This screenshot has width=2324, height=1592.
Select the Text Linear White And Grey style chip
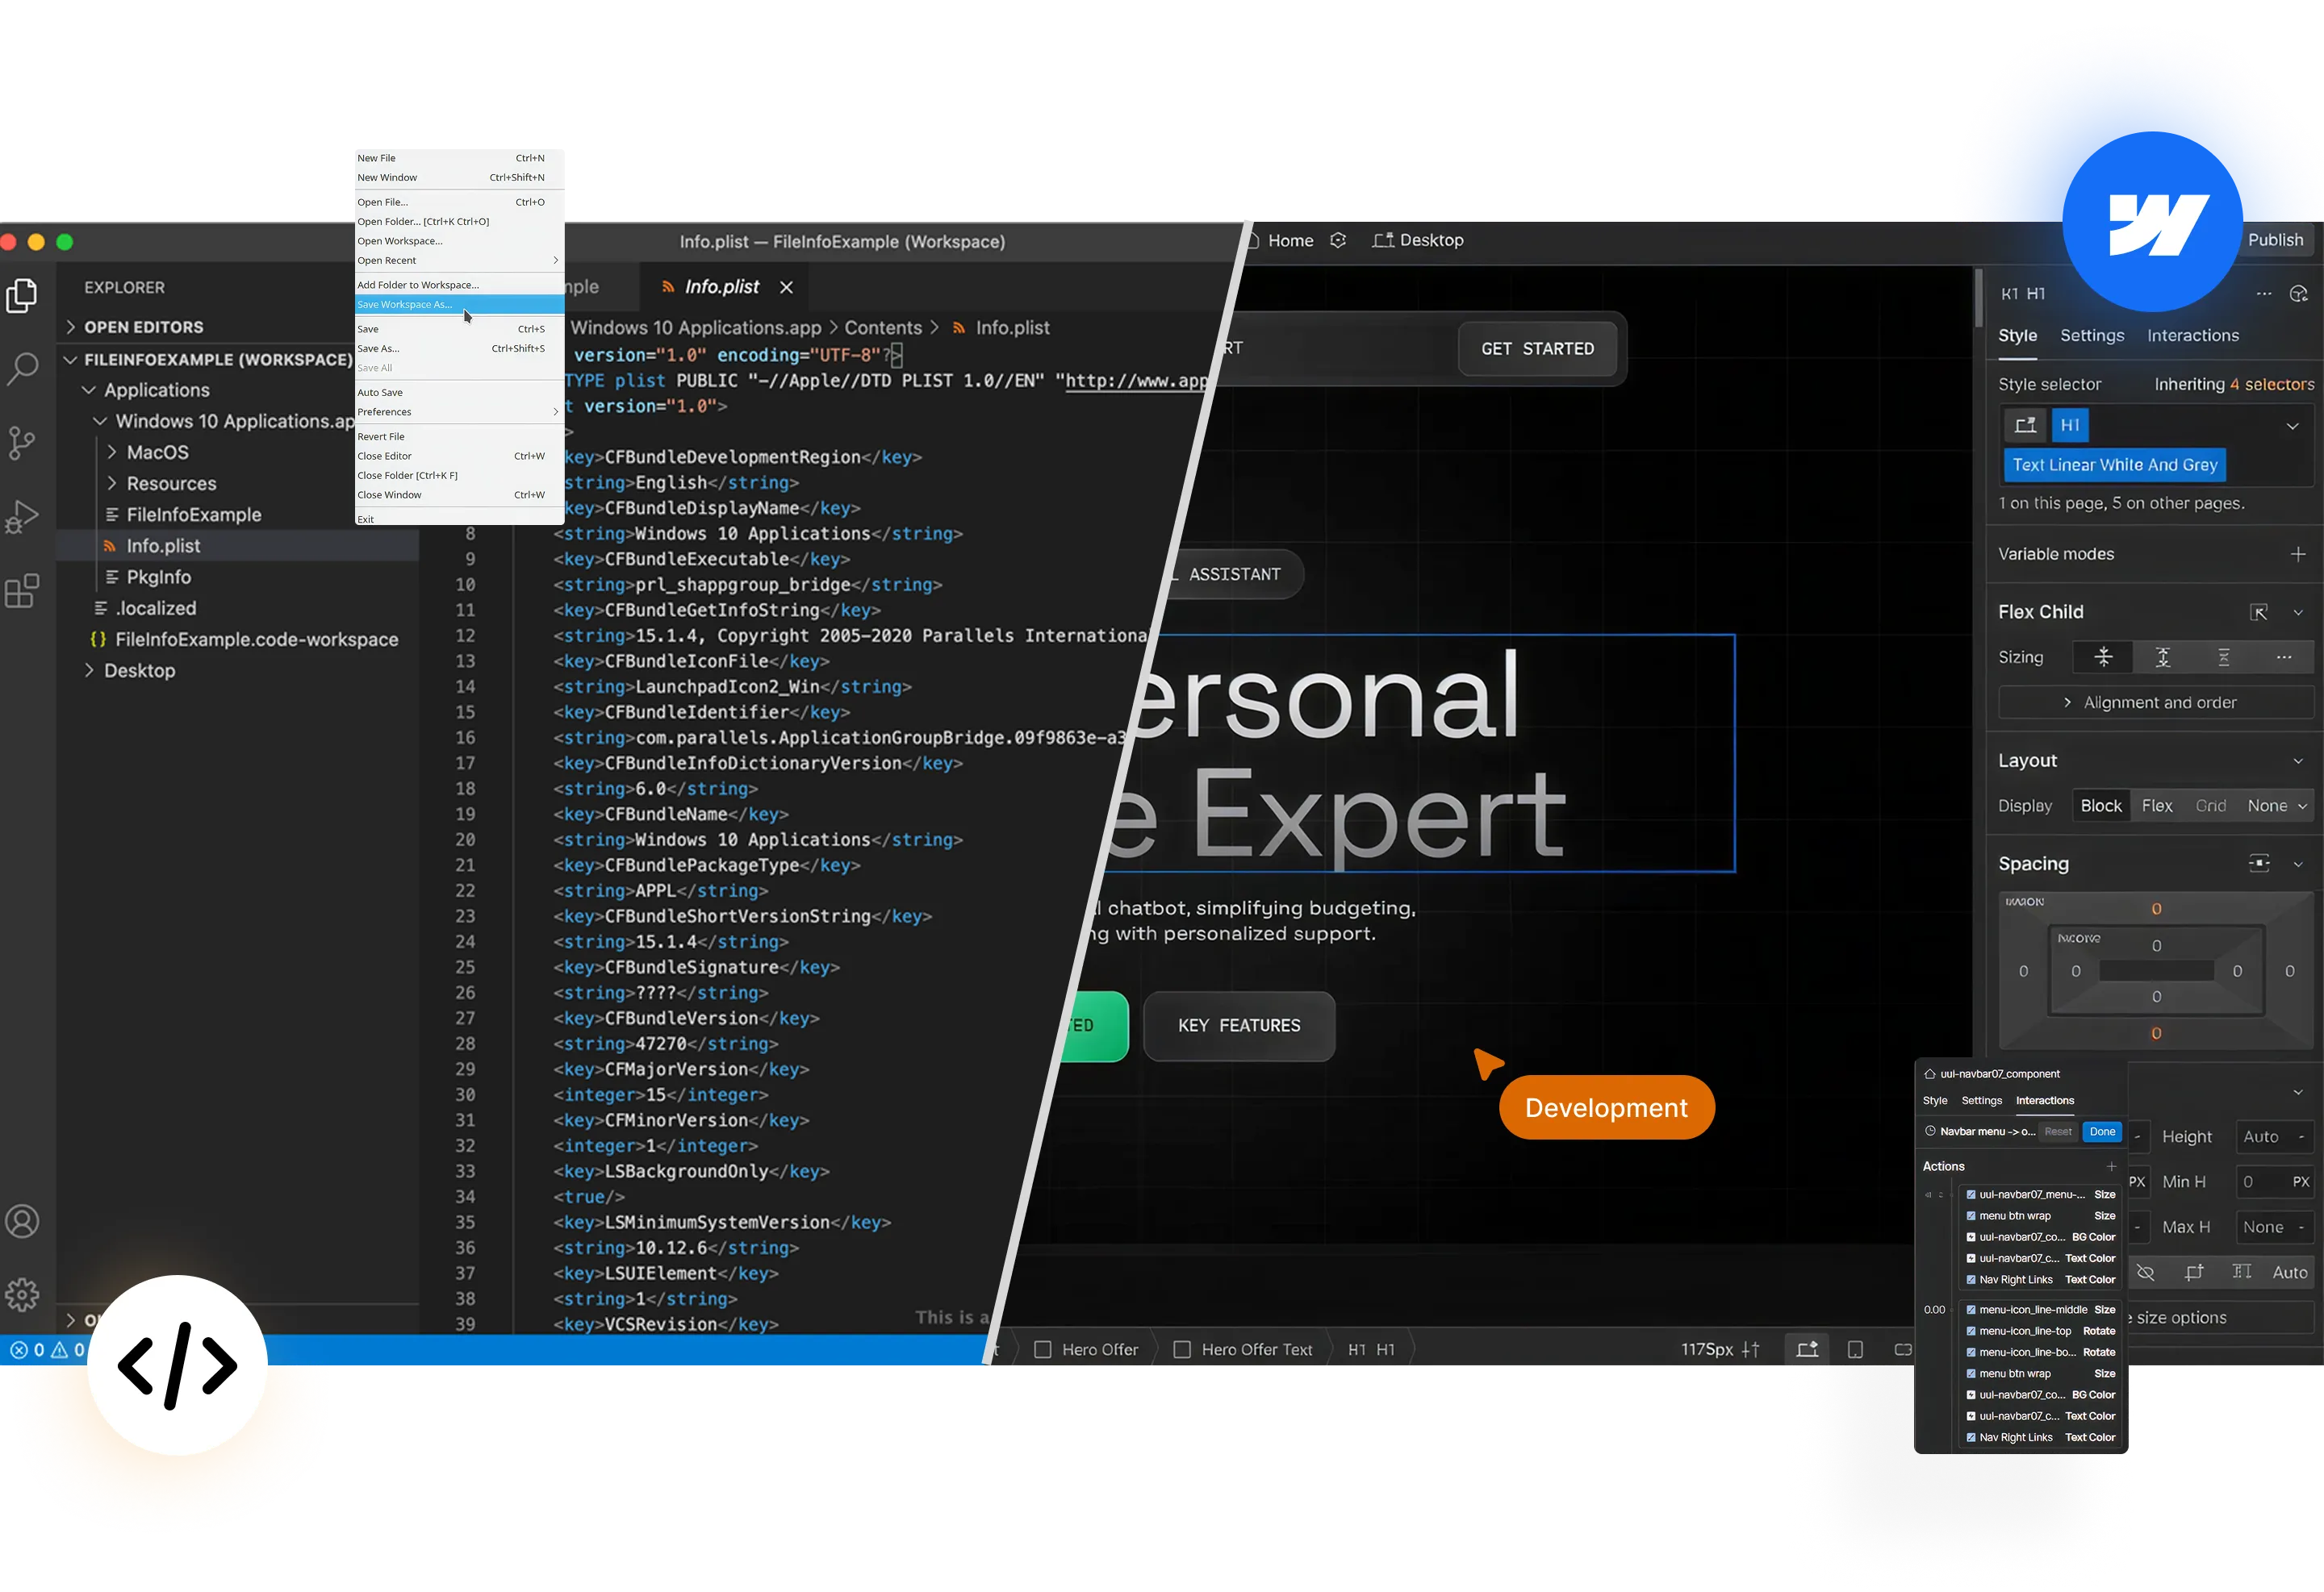coord(2114,465)
